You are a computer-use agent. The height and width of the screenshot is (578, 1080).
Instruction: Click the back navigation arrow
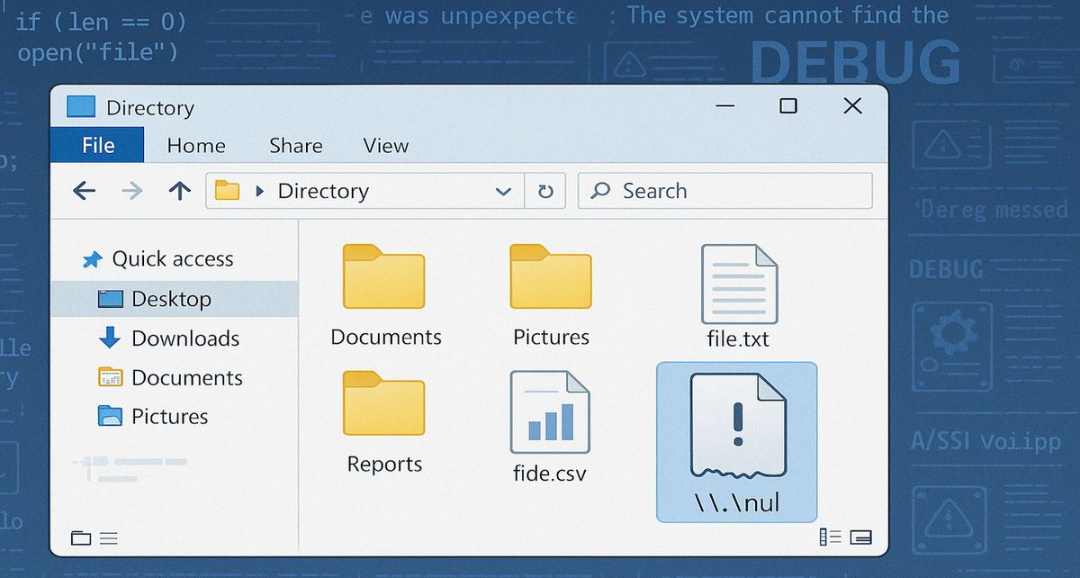coord(84,190)
